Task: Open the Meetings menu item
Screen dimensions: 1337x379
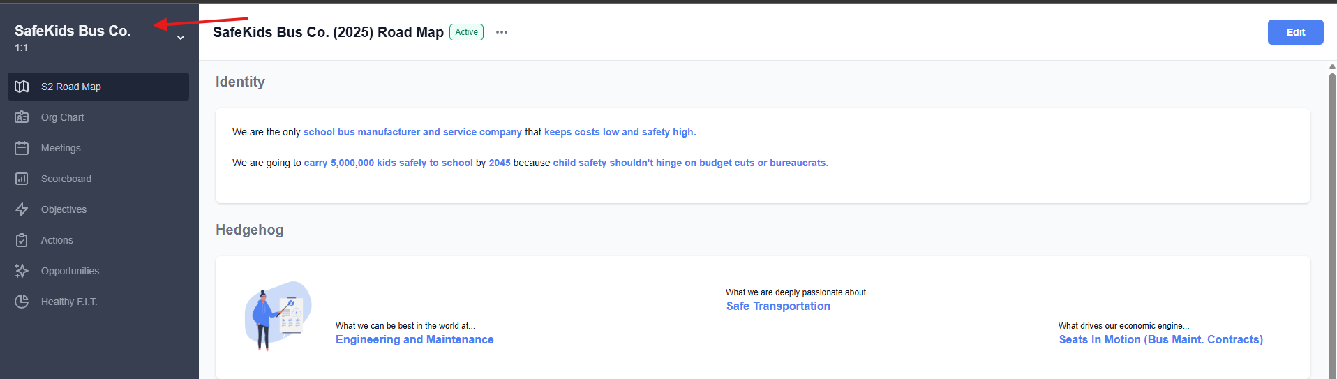Action: pyautogui.click(x=61, y=148)
